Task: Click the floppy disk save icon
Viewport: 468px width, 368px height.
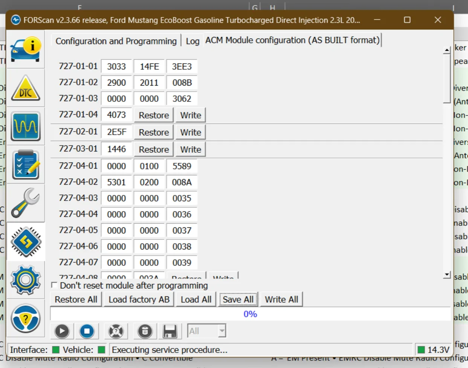Action: pyautogui.click(x=170, y=331)
